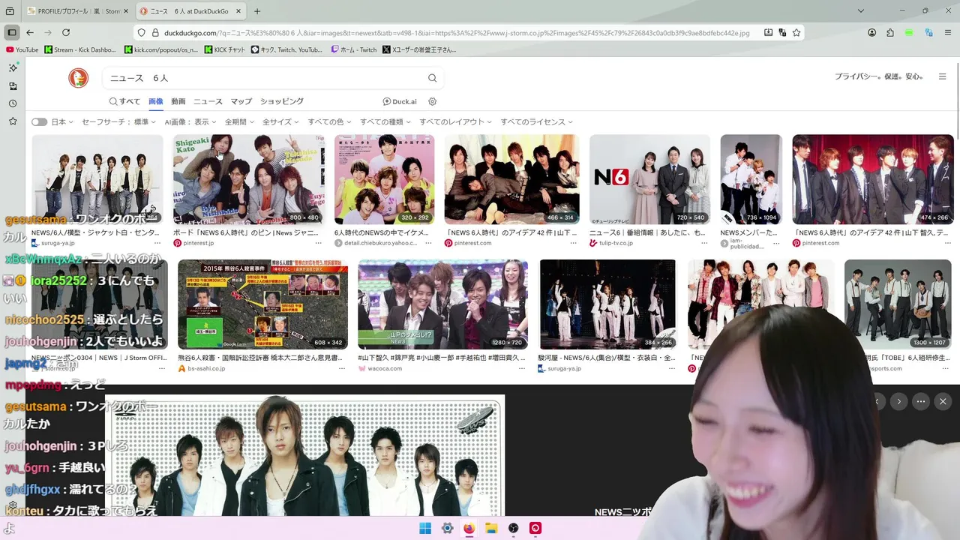The width and height of the screenshot is (960, 540).
Task: Open the 1280 × 720 TV show thumbnail
Action: pos(442,304)
